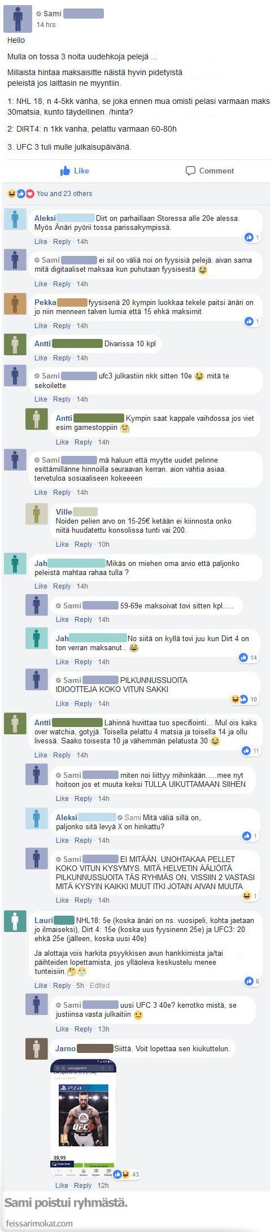Click the laughing reaction emoji icon in summary
Viewport: 275px width, 1232px height.
11,194
